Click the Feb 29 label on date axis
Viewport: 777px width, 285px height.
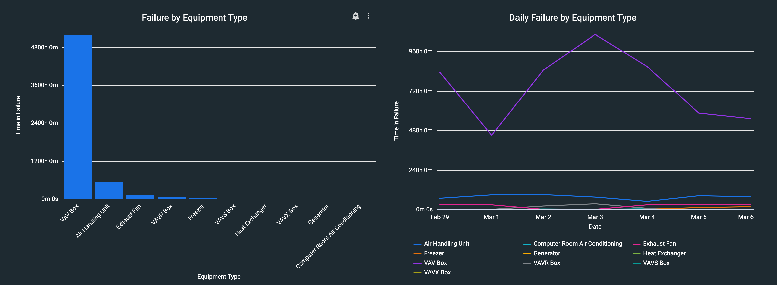click(x=439, y=217)
